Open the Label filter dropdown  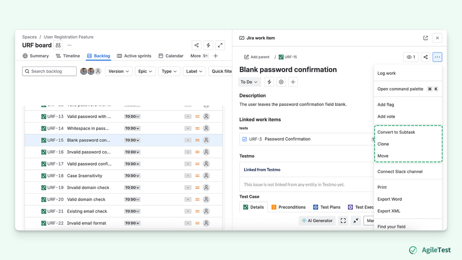coord(194,71)
